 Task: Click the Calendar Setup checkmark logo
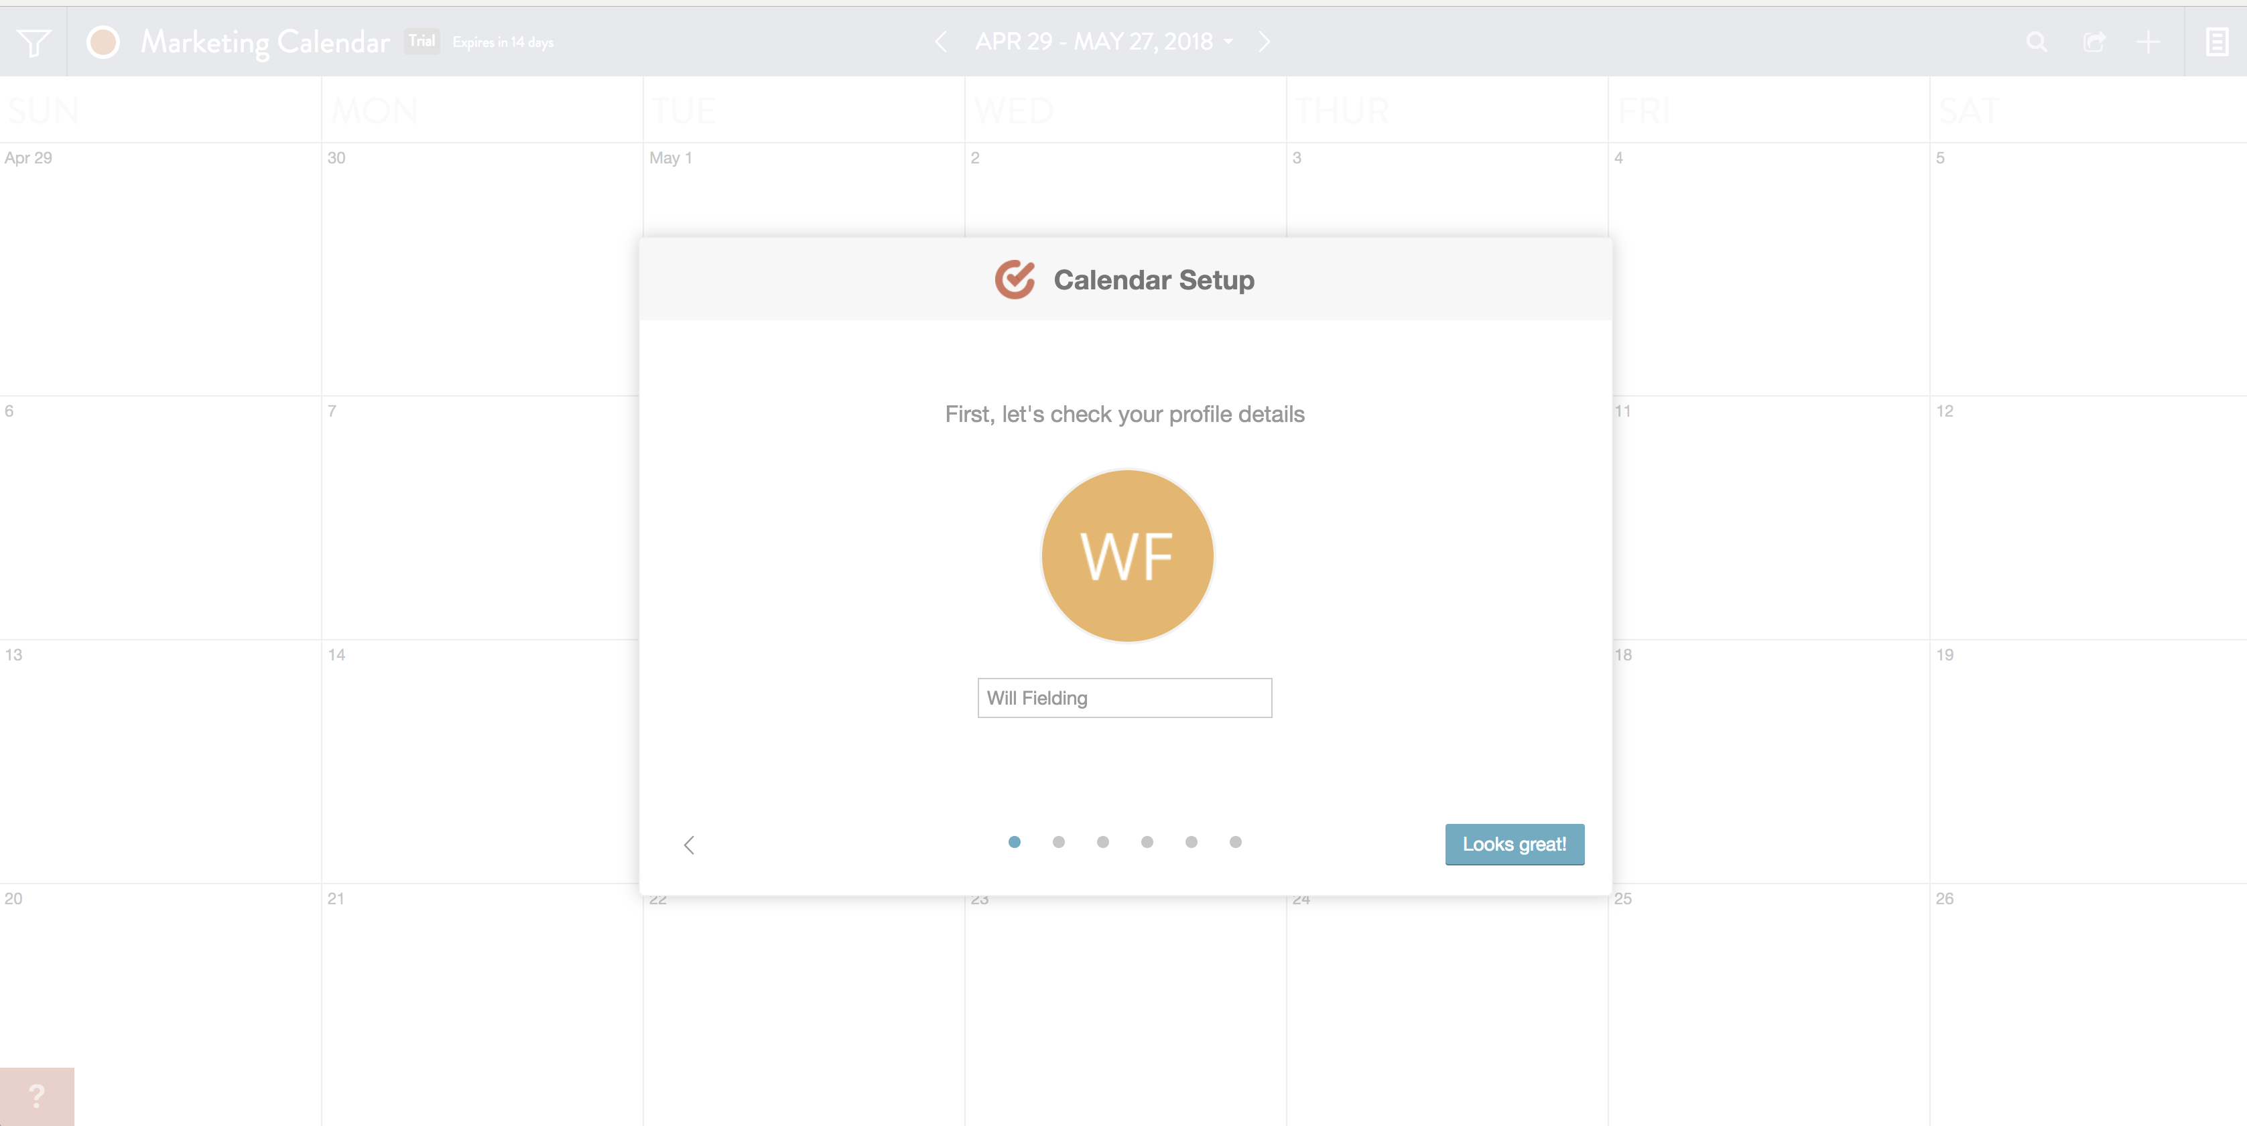pyautogui.click(x=1015, y=280)
